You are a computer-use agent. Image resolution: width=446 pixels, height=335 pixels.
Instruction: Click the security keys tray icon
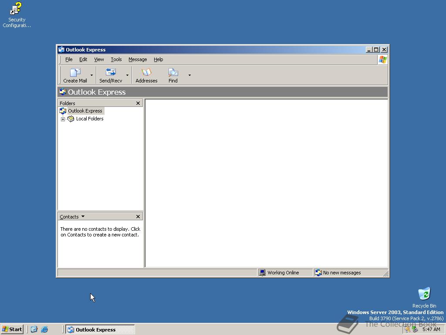click(x=408, y=330)
